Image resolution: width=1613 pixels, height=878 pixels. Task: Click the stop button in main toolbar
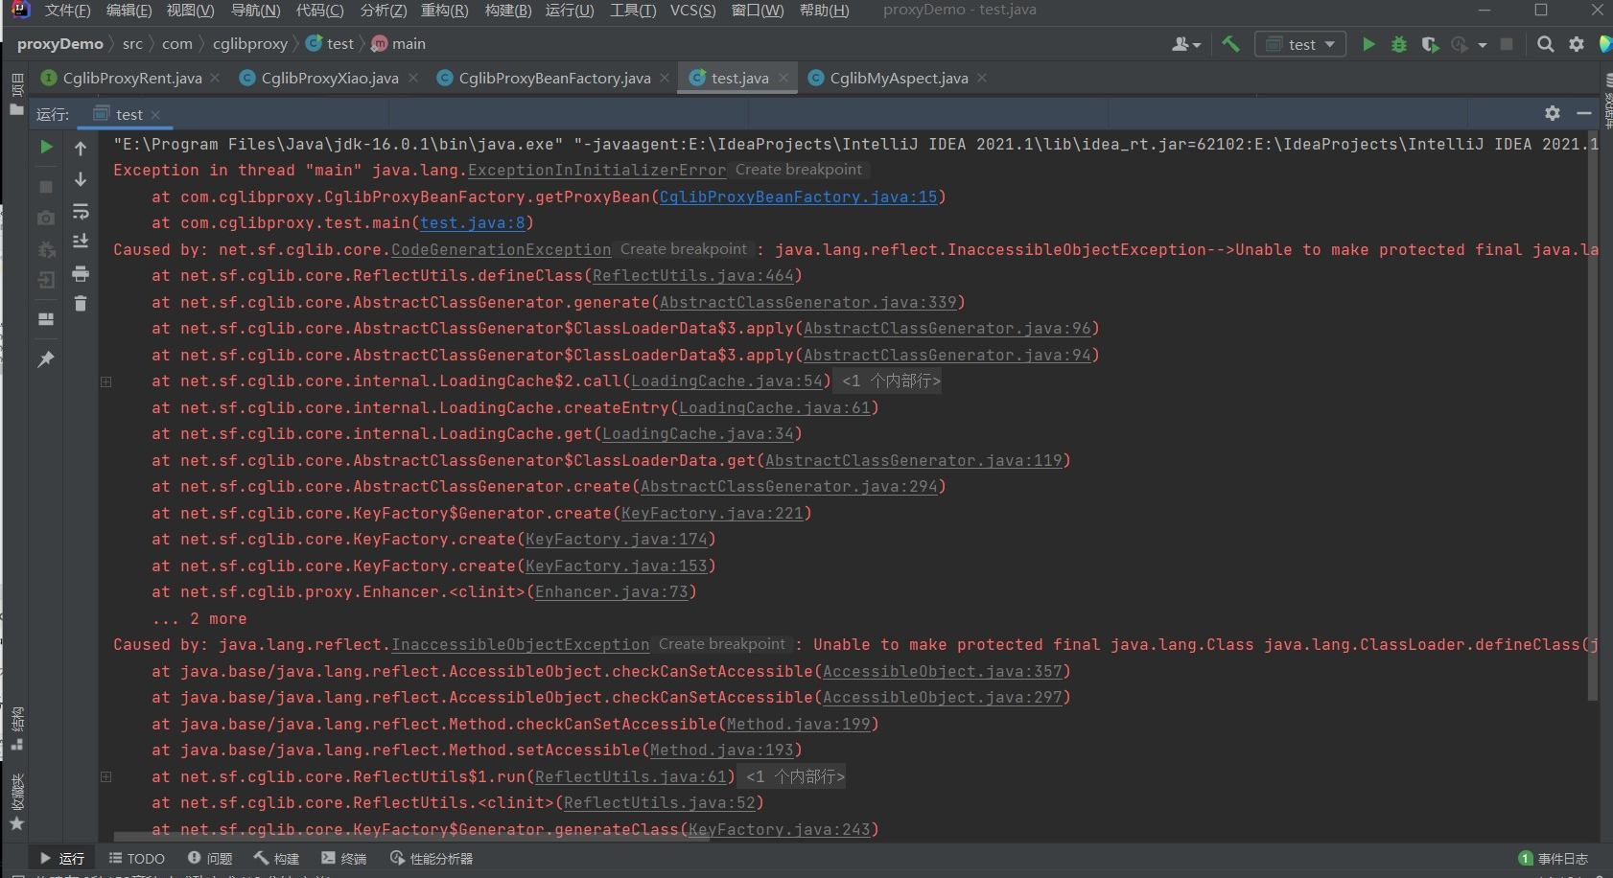1507,44
